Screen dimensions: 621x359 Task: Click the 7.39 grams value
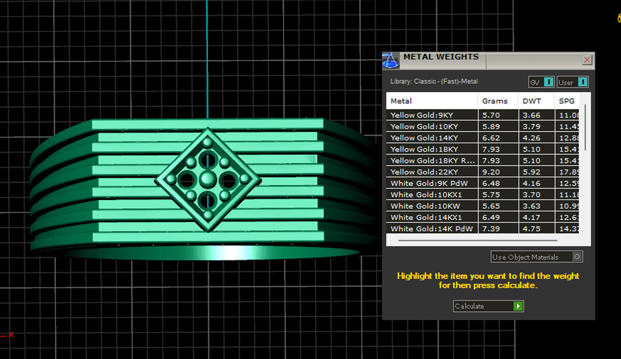491,229
